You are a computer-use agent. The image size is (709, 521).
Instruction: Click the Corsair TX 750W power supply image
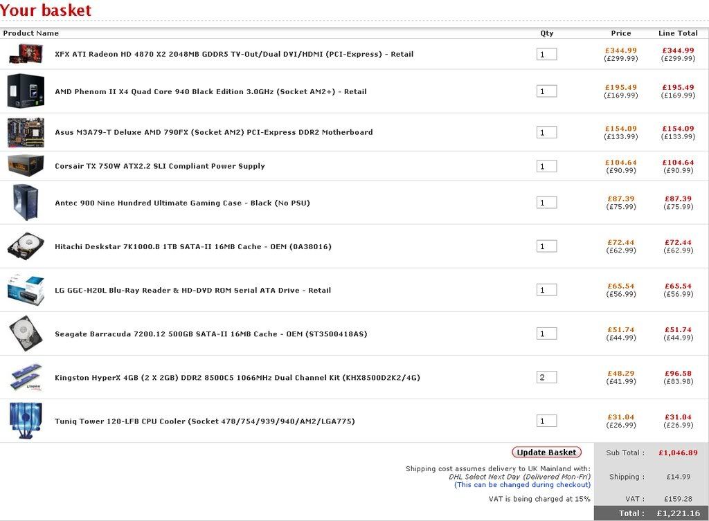[26, 166]
